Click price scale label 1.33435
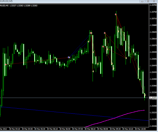 pyautogui.click(x=153, y=72)
